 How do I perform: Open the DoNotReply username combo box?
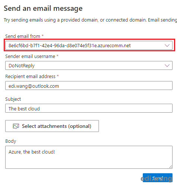(89, 65)
